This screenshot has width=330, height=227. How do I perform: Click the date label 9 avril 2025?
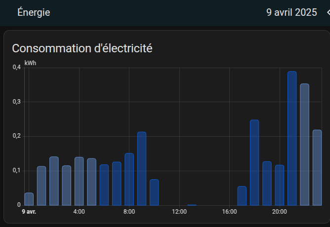click(x=291, y=12)
